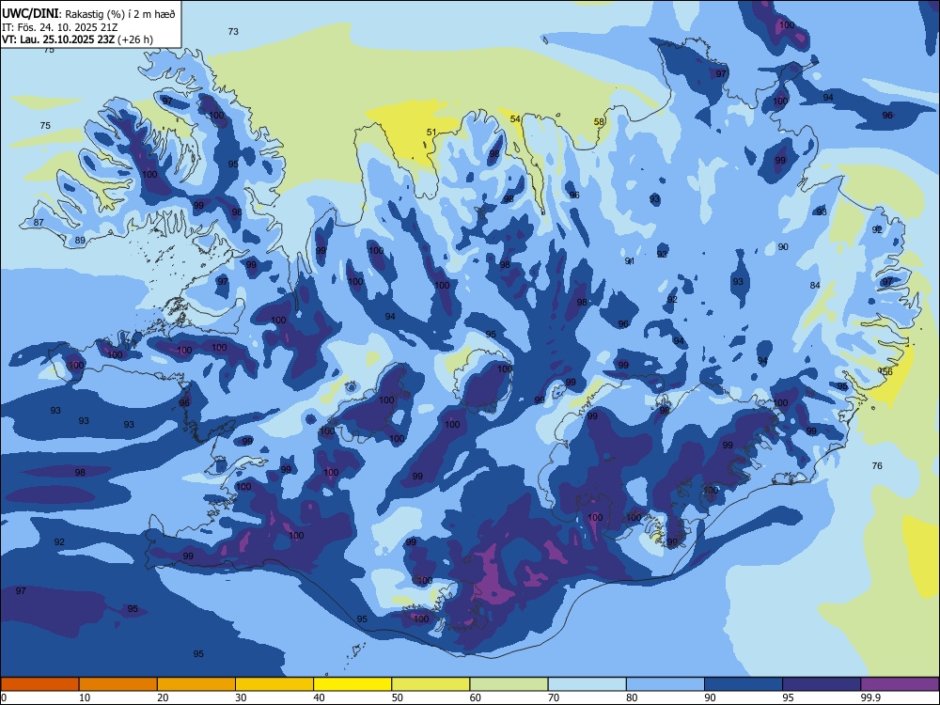The height and width of the screenshot is (705, 940).
Task: Click the humidity value '58' on map
Action: coord(599,121)
